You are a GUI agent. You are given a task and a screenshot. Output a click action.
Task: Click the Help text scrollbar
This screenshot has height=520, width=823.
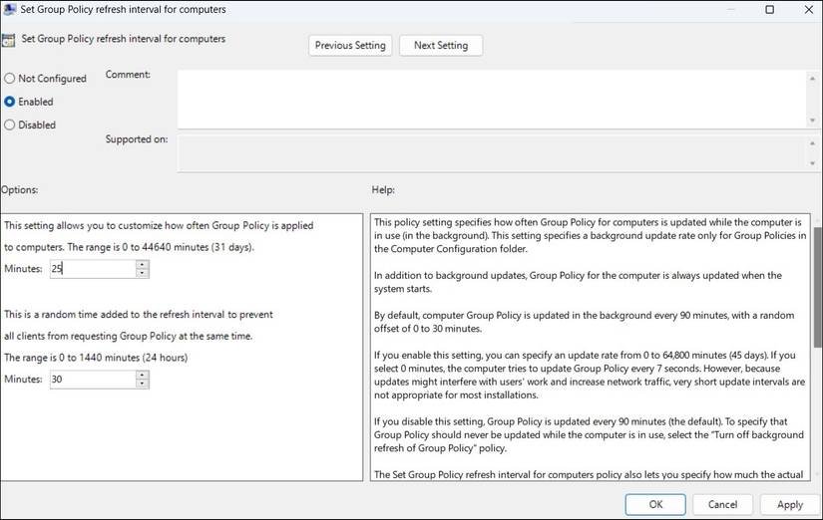click(817, 299)
